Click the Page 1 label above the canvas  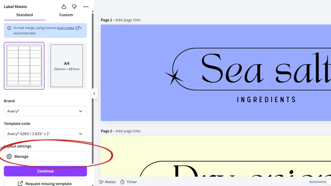[x=107, y=20]
